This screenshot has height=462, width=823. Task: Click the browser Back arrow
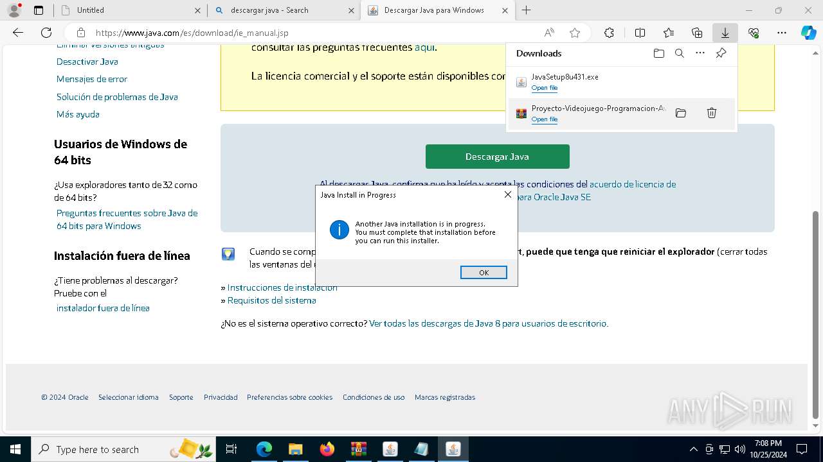coord(18,33)
